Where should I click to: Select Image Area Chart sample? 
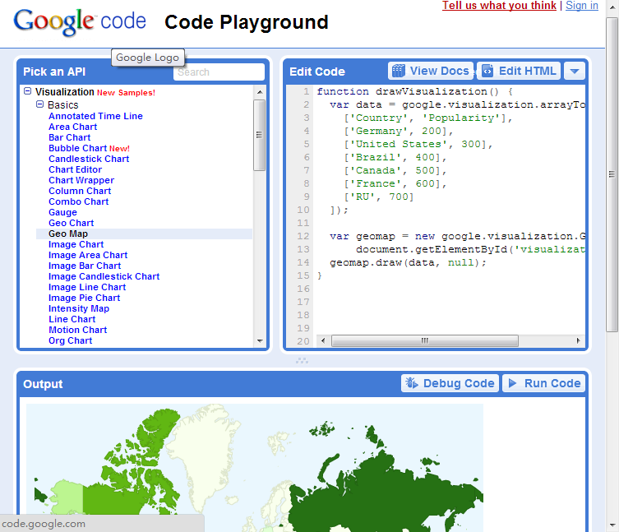coord(88,255)
